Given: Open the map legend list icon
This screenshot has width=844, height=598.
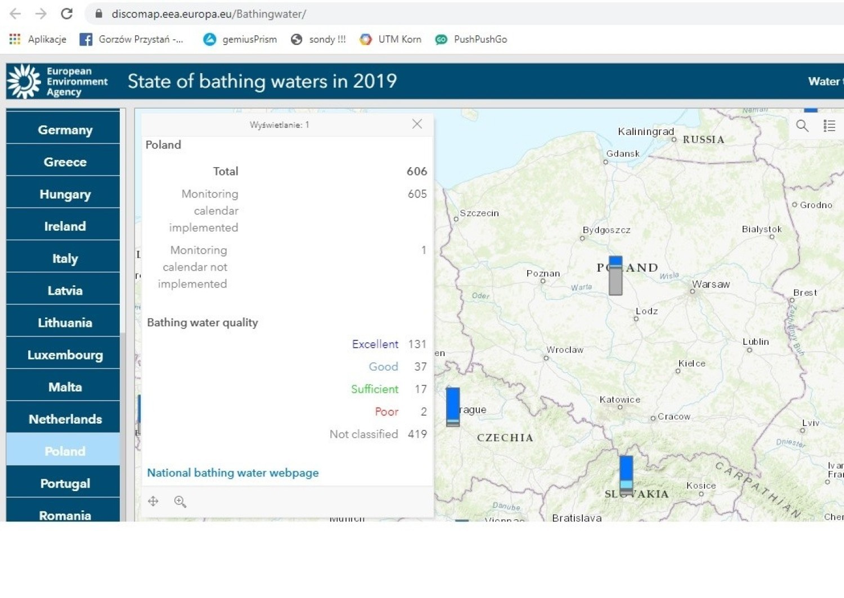Looking at the screenshot, I should point(829,125).
